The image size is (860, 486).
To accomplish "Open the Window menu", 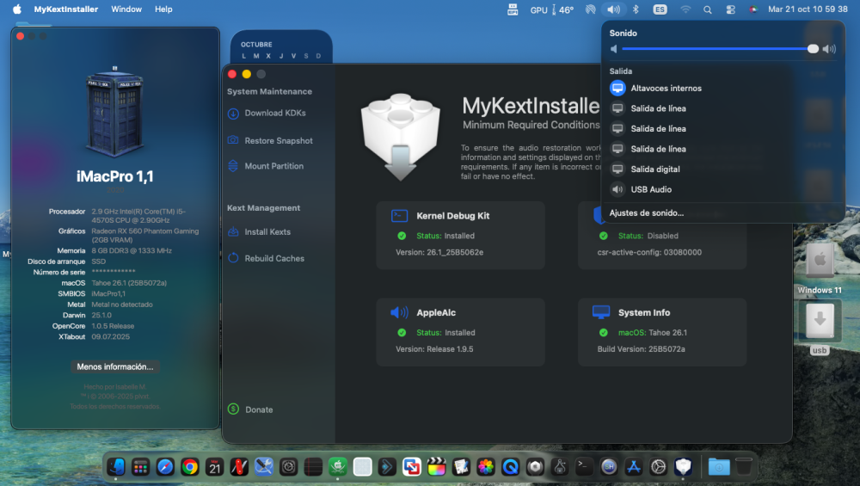I will tap(126, 9).
